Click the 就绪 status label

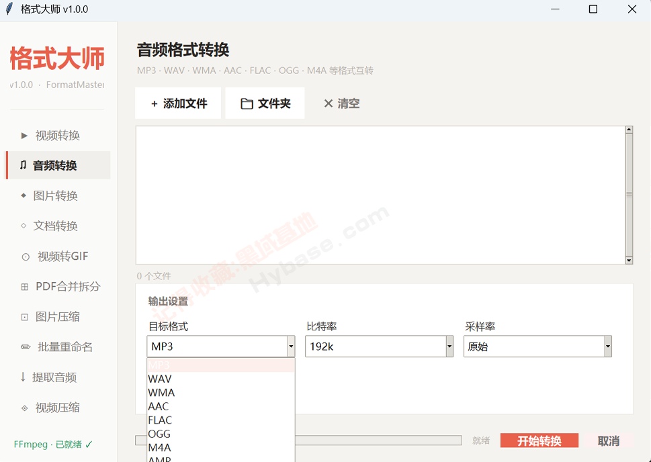click(x=481, y=441)
